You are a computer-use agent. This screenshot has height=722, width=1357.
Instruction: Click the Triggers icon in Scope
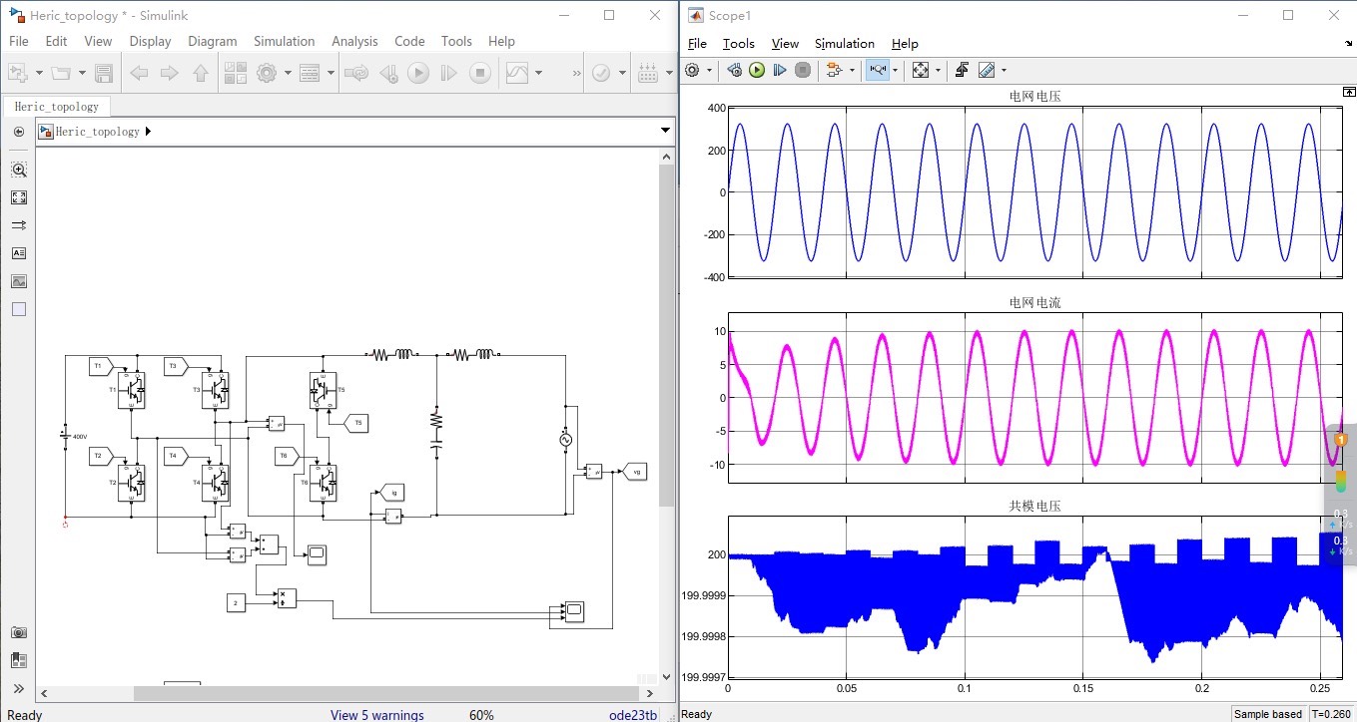coord(963,70)
